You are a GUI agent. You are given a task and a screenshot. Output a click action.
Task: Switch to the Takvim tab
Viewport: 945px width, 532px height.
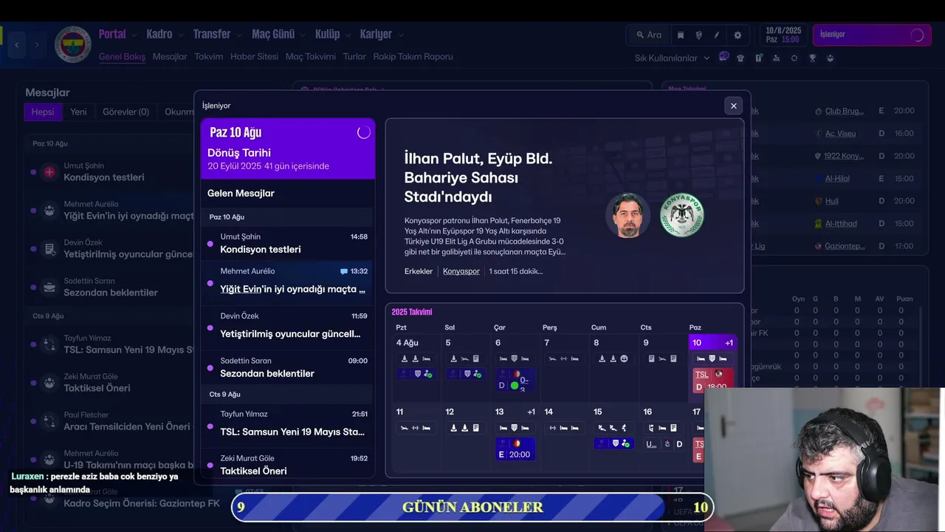(x=209, y=56)
